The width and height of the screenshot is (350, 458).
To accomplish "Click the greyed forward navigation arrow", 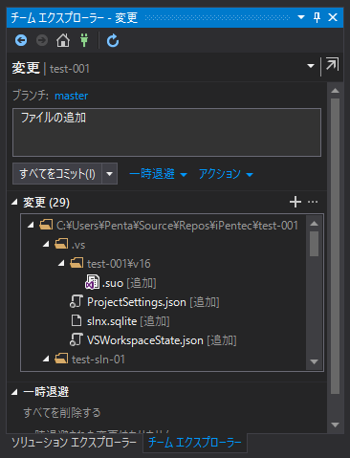I will click(x=42, y=40).
